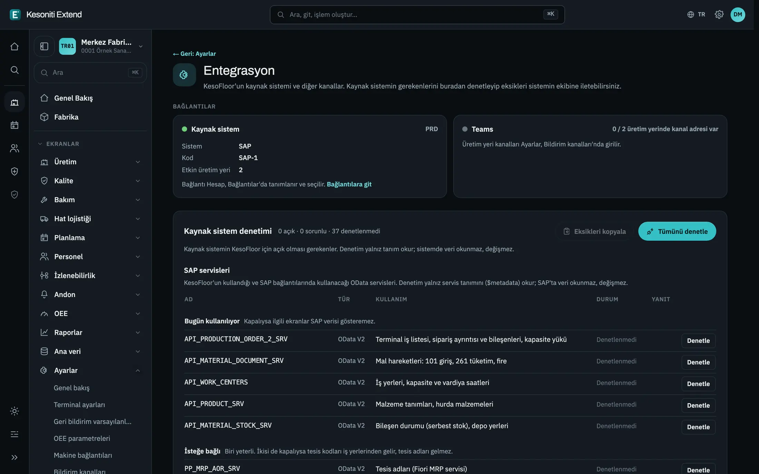Viewport: 759px width, 474px height.
Task: Toggle light theme sun icon
Action: point(14,411)
